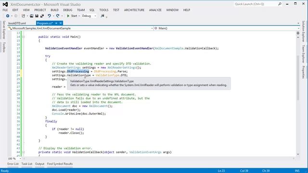Open the BUILD menu
This screenshot has height=173, width=308.
coord(54,10)
